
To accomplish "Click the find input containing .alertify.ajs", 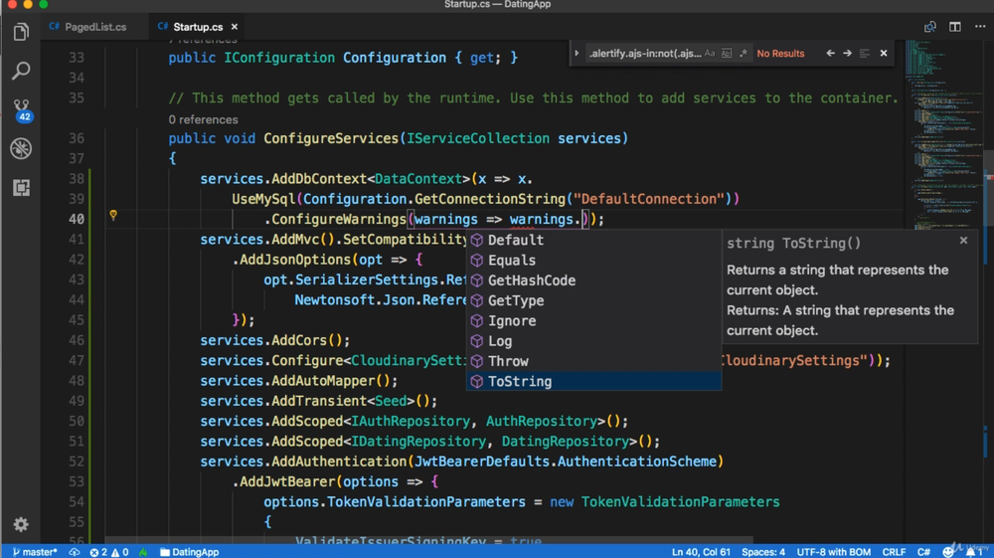I will click(x=645, y=54).
